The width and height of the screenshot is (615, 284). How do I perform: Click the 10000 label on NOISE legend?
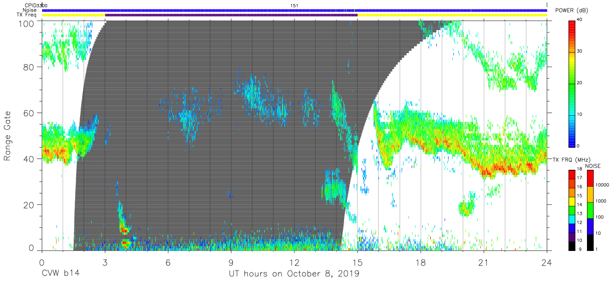602,184
